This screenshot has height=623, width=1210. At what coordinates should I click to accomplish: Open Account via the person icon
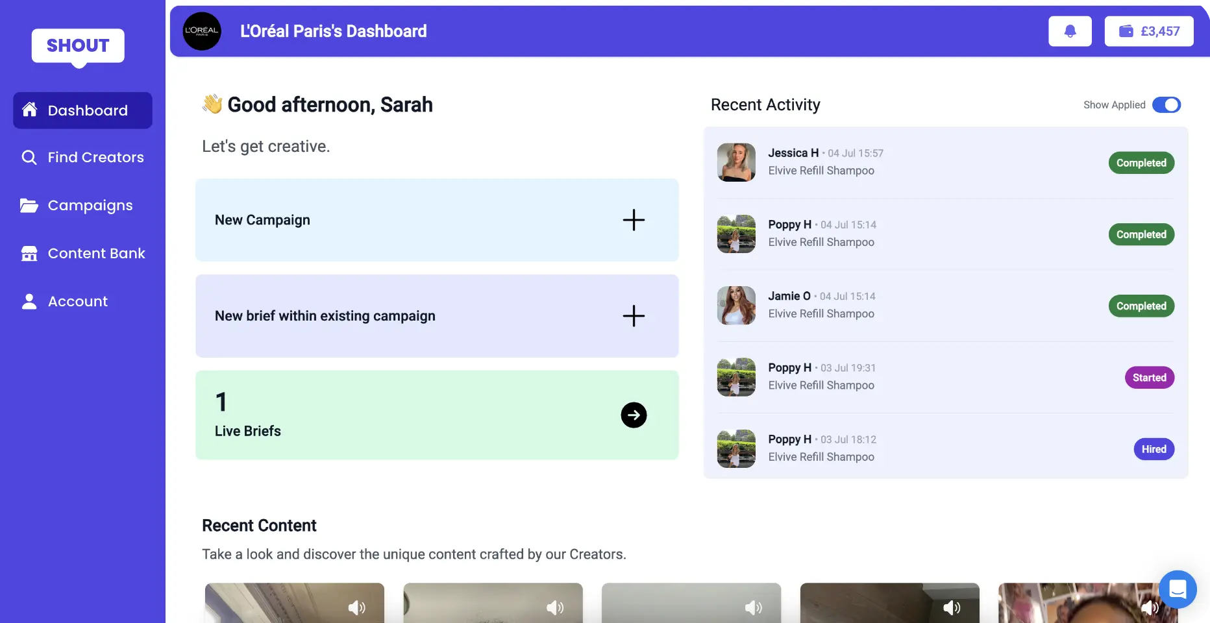[29, 301]
